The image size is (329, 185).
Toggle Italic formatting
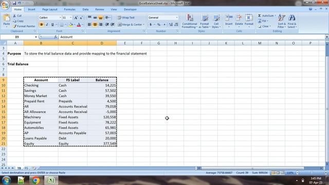(47, 25)
